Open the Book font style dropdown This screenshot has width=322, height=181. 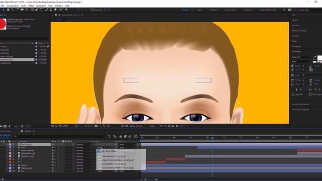click(x=302, y=61)
